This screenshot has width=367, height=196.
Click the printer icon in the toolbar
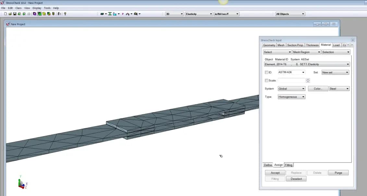(x=29, y=14)
